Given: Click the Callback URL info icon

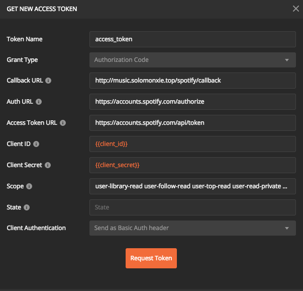Looking at the screenshot, I should pos(48,81).
